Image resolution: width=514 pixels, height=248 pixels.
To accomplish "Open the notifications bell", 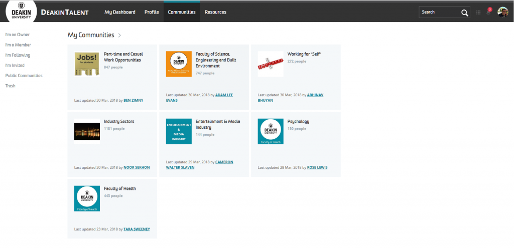I will tap(488, 12).
